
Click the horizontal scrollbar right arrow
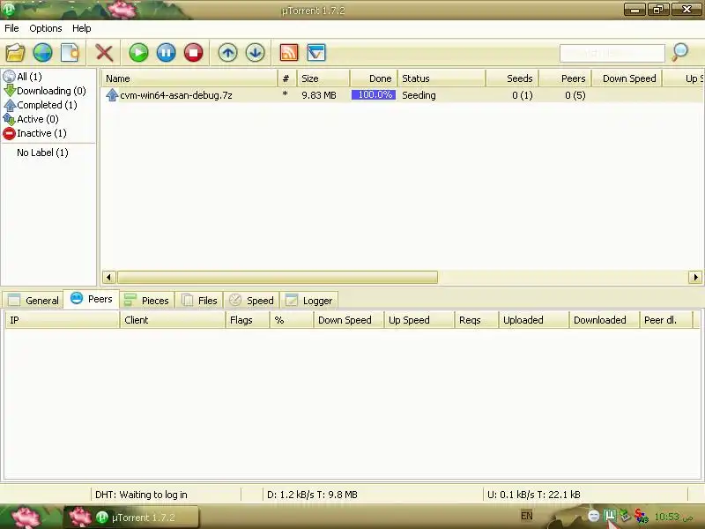click(x=695, y=277)
